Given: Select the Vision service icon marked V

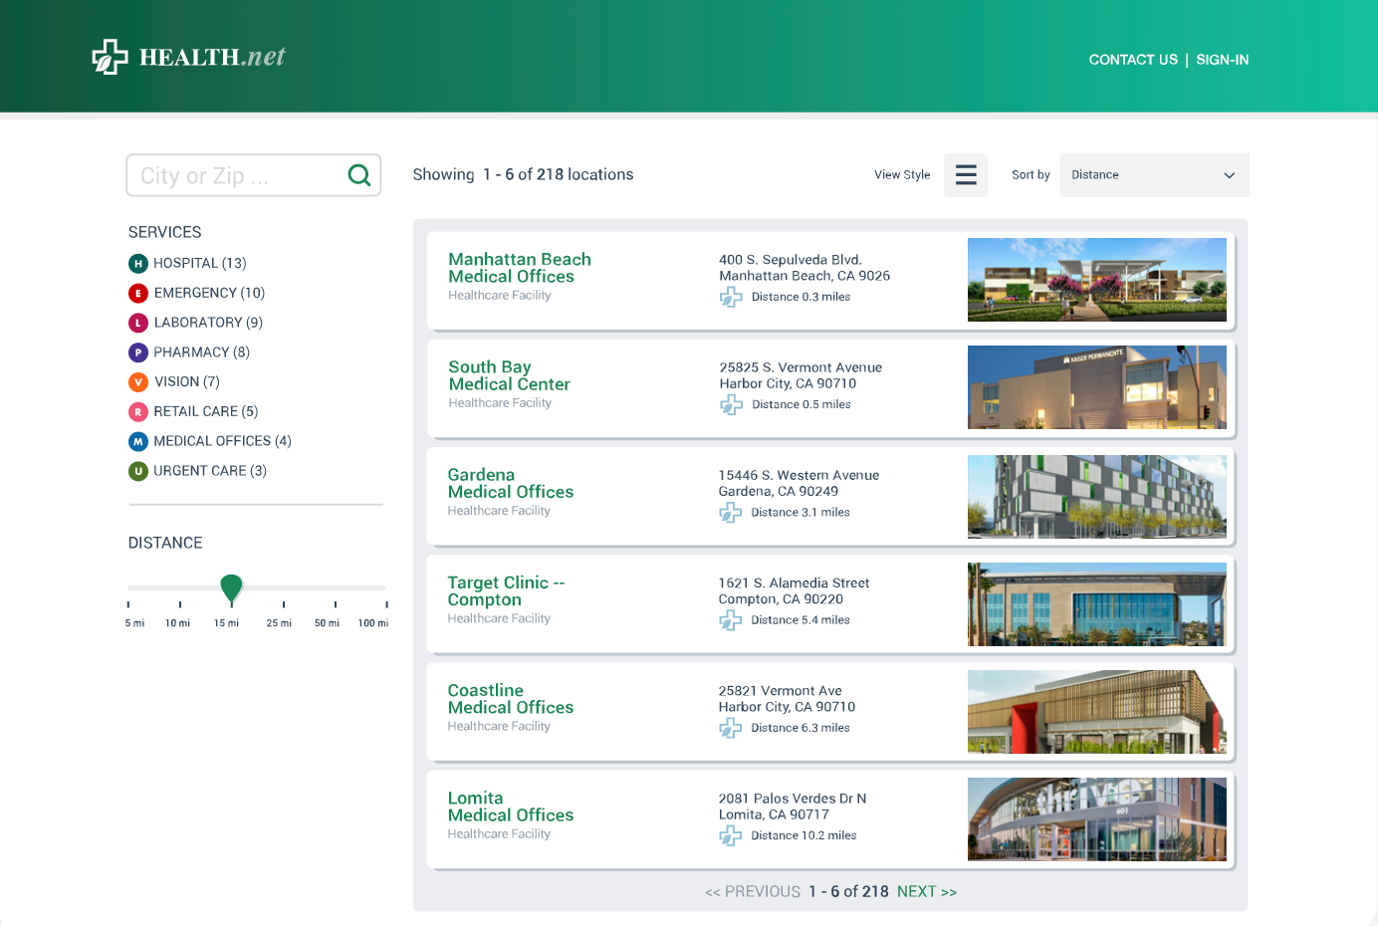Looking at the screenshot, I should coord(138,381).
